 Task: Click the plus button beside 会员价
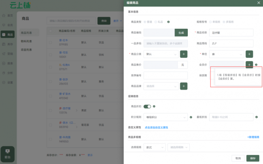250,64
